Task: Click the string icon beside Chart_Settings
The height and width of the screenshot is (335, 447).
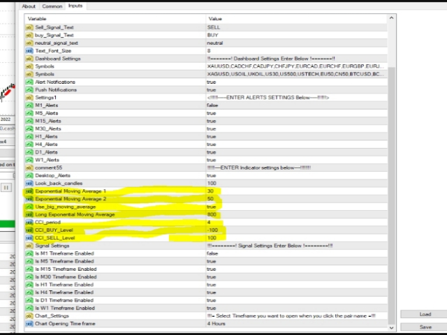Action: tap(29, 316)
